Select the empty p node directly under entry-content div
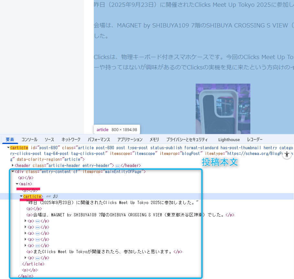The image size is (294, 279). click(x=26, y=178)
